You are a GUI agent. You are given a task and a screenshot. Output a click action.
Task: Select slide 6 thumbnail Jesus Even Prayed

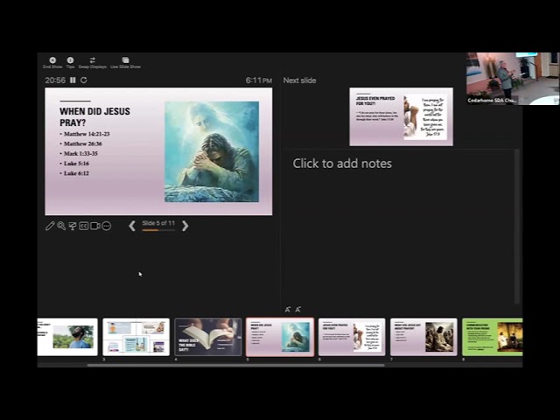tap(352, 337)
